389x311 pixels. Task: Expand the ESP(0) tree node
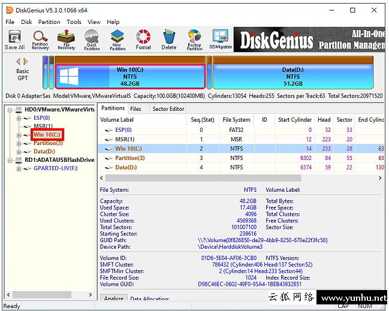coord(19,118)
